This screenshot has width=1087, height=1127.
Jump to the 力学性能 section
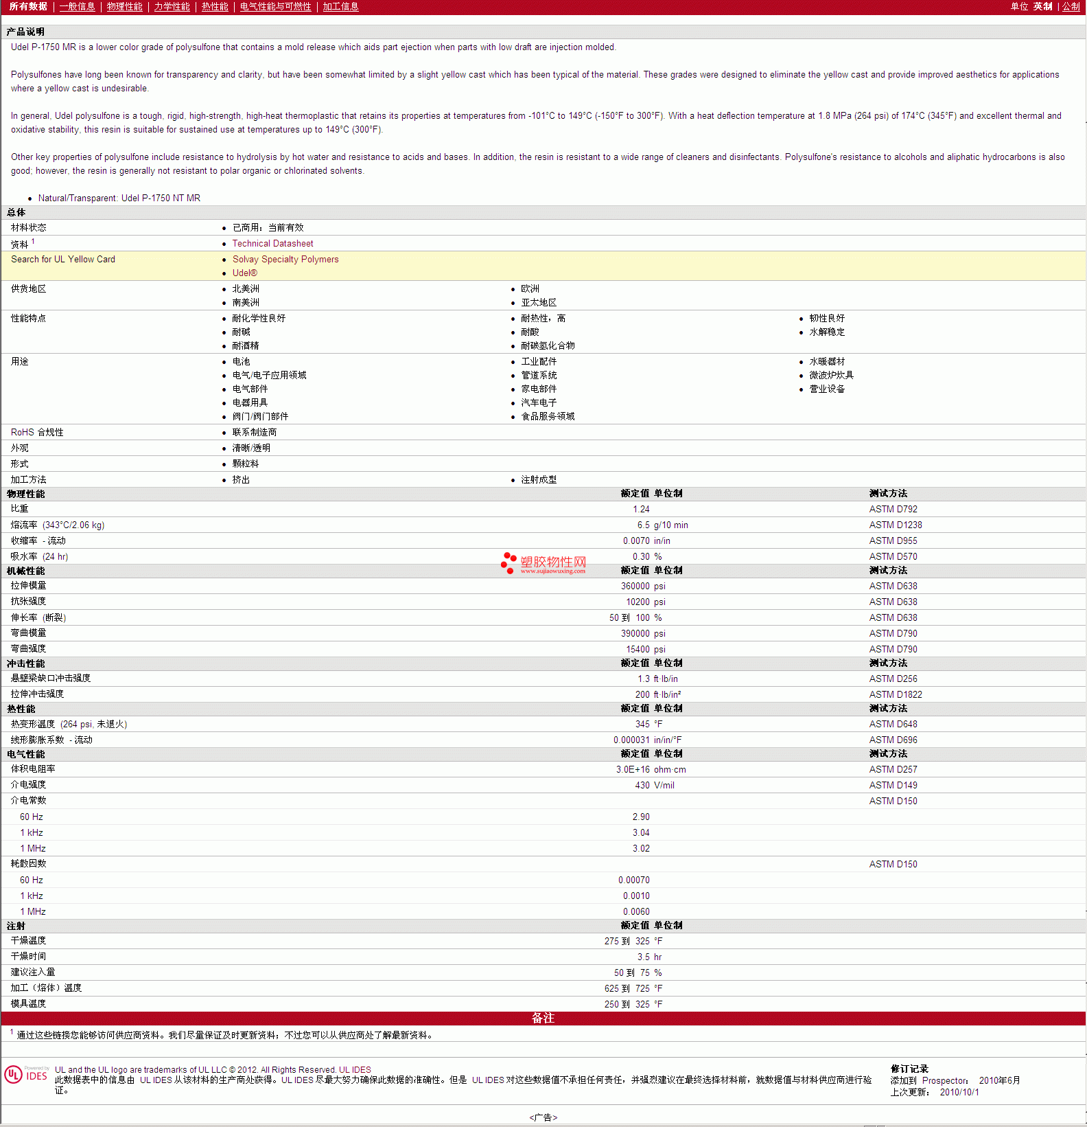pyautogui.click(x=172, y=7)
